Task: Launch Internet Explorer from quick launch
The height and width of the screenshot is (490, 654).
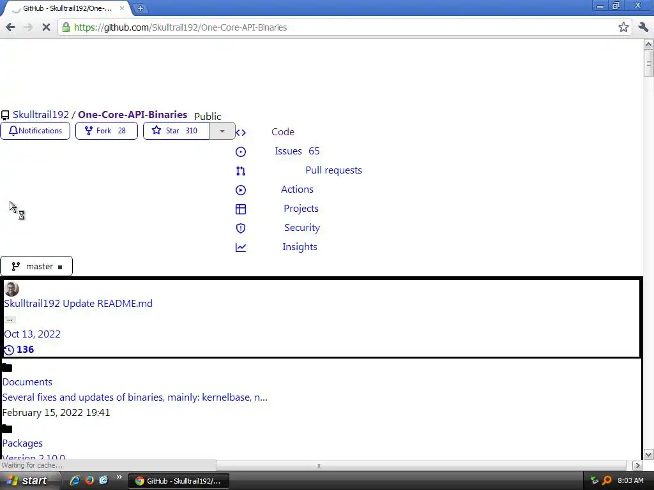Action: 75,480
